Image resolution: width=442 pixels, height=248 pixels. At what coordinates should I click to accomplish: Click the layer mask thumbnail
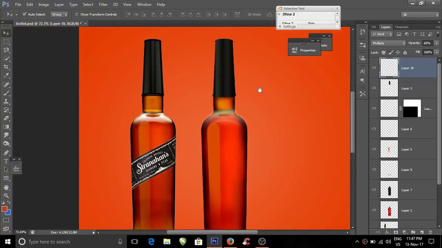point(412,108)
